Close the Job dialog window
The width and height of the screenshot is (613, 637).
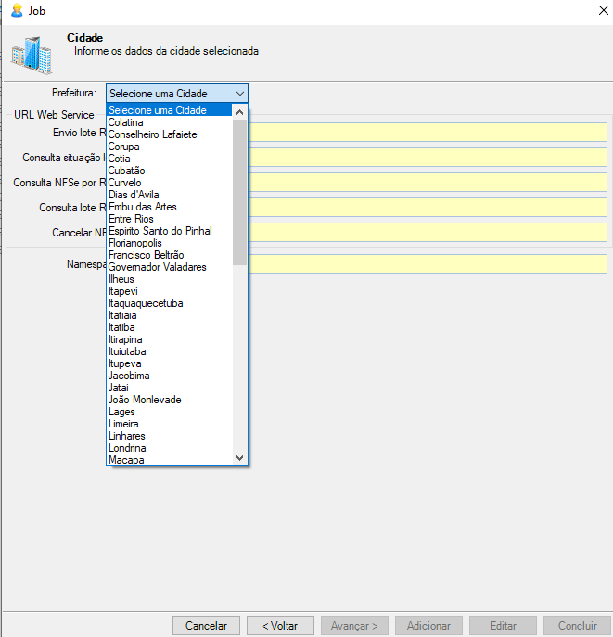pos(592,11)
